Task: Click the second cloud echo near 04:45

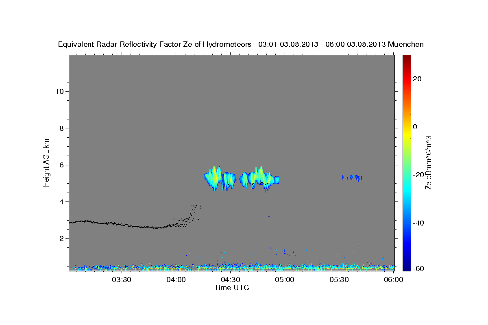Action: pos(259,179)
